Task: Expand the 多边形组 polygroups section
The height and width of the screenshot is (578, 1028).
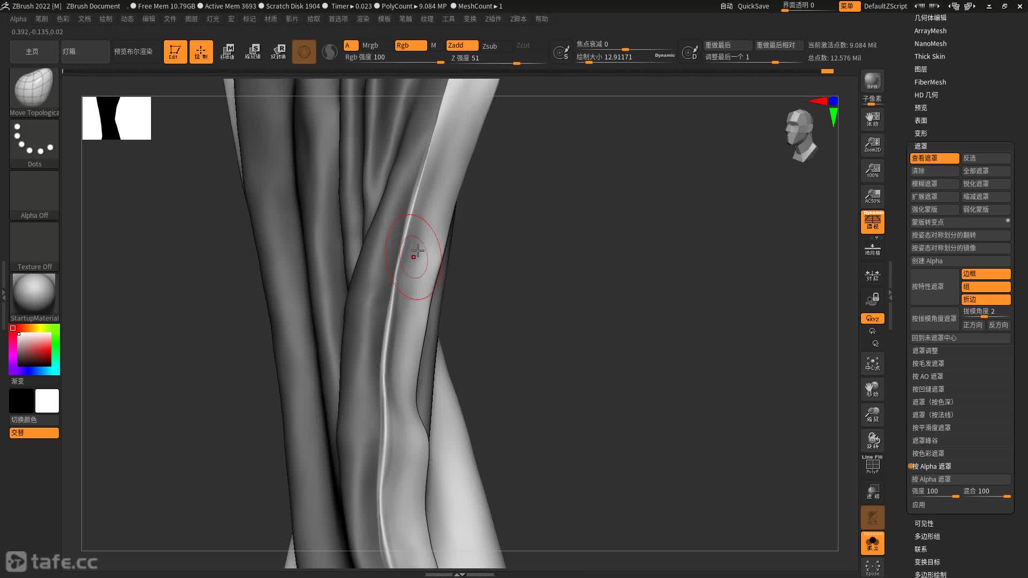Action: click(x=927, y=536)
